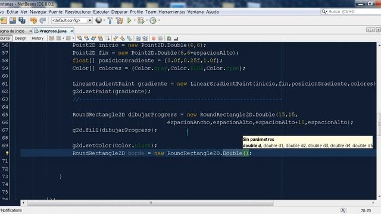Close the Progress.java tab
The width and height of the screenshot is (381, 214).
[71, 31]
